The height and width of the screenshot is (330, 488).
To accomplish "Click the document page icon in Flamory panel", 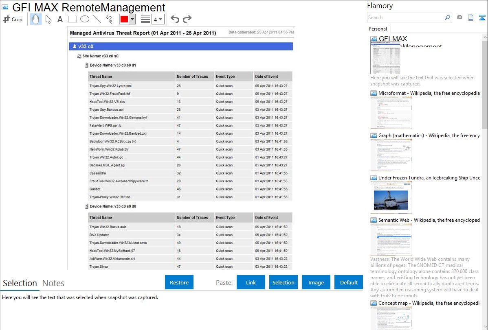I will coord(471,17).
